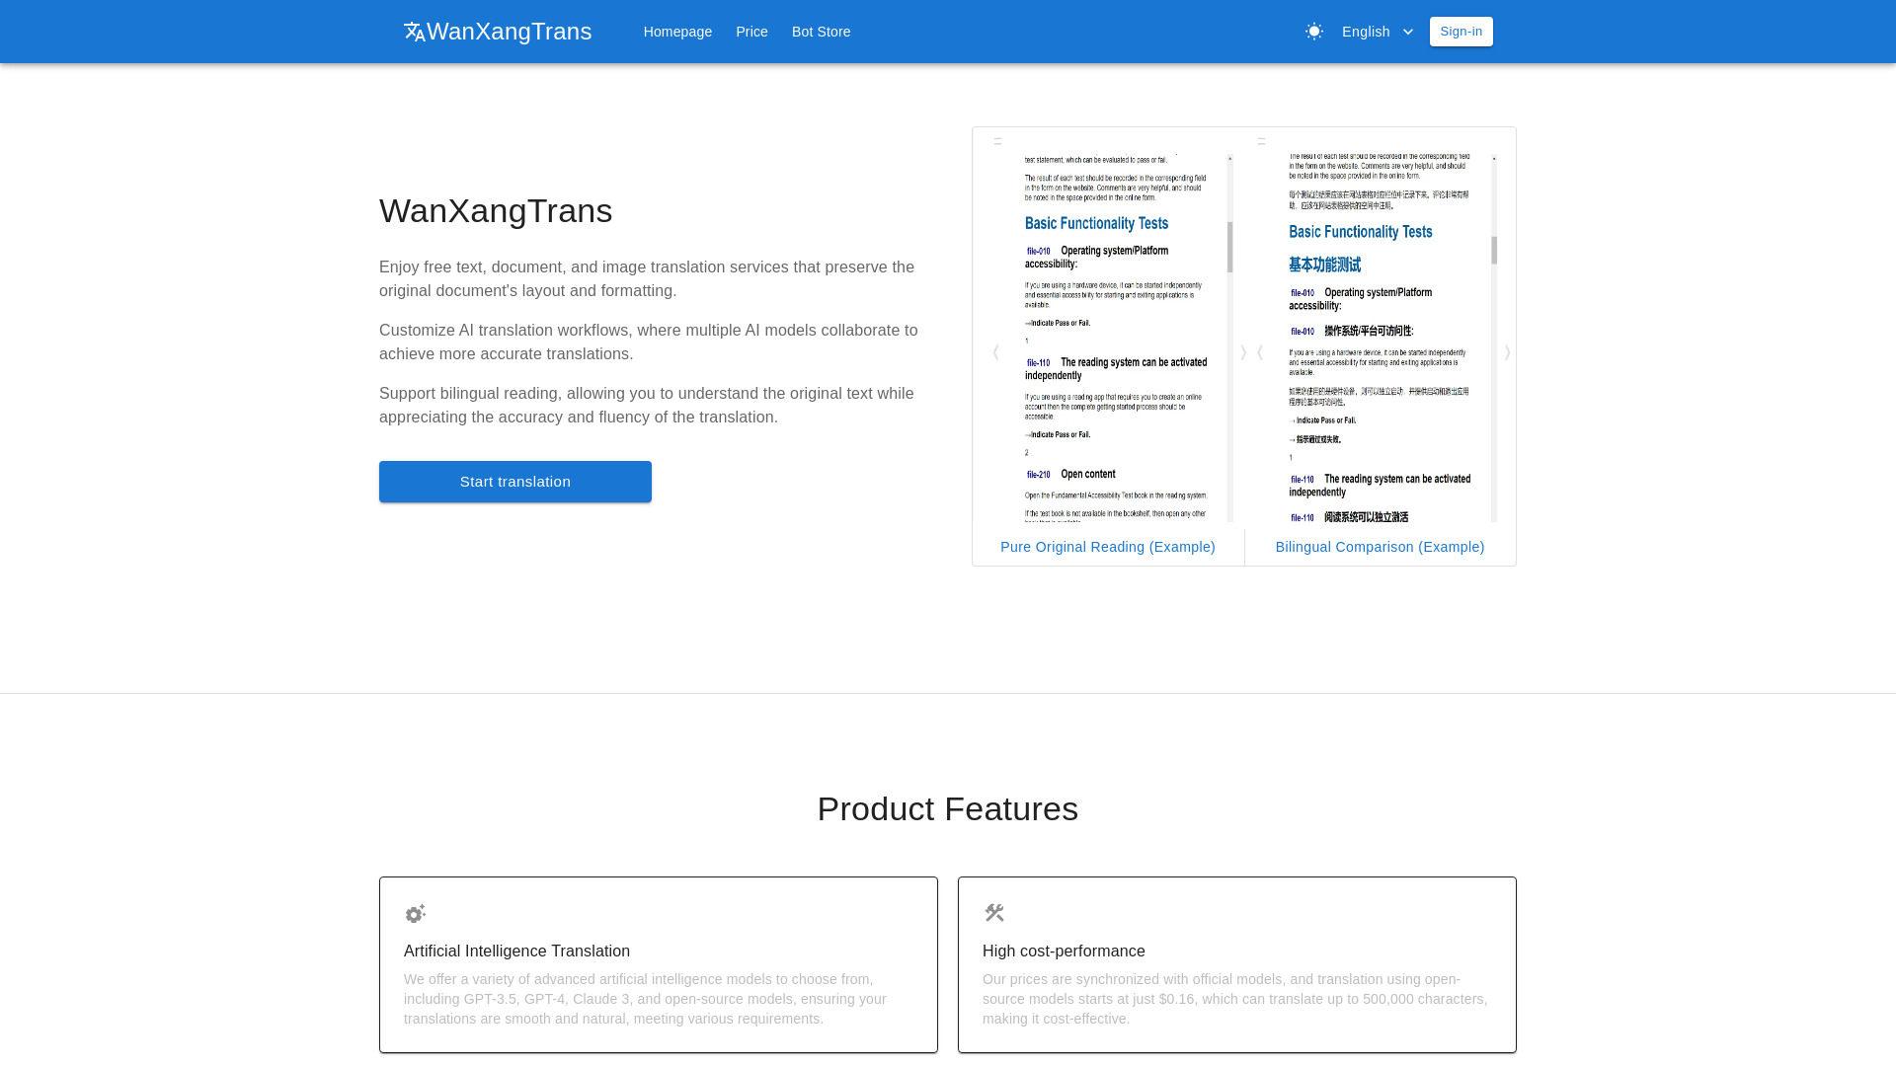Go to the Homepage menu item
1896x1066 pixels.
point(677,32)
